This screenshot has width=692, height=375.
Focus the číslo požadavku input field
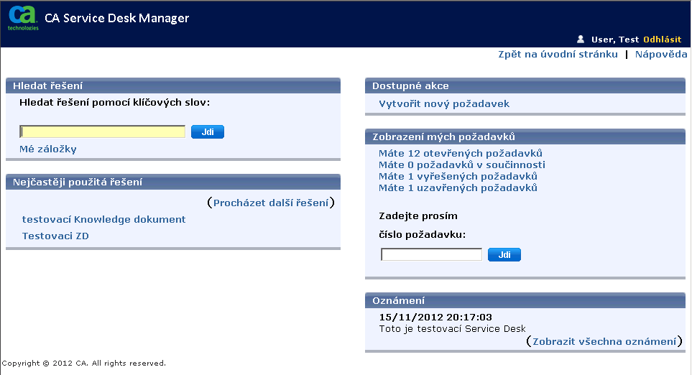(431, 254)
